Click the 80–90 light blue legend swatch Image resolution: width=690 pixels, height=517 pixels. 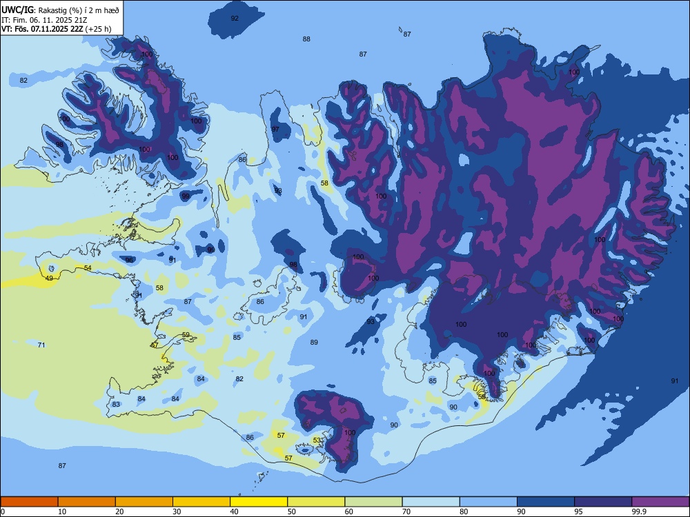[x=488, y=502]
